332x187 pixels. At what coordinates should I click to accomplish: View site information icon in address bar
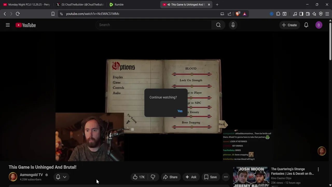click(x=61, y=14)
